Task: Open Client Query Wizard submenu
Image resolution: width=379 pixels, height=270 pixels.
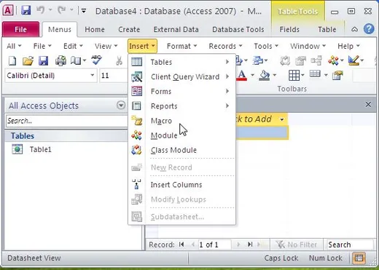Action: [x=181, y=77]
